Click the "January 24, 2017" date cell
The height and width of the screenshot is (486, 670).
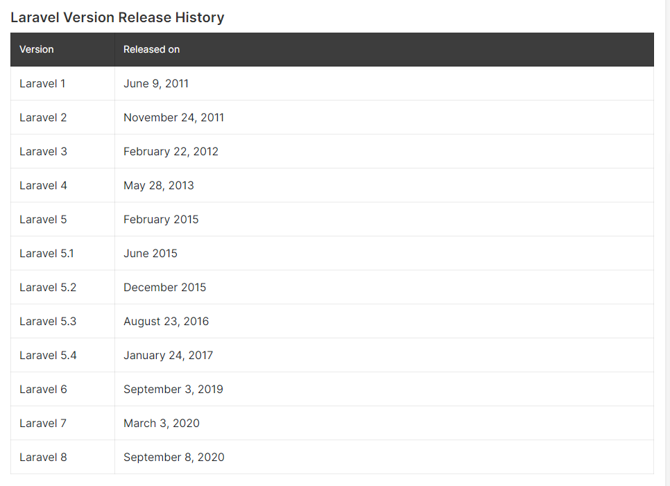click(168, 355)
